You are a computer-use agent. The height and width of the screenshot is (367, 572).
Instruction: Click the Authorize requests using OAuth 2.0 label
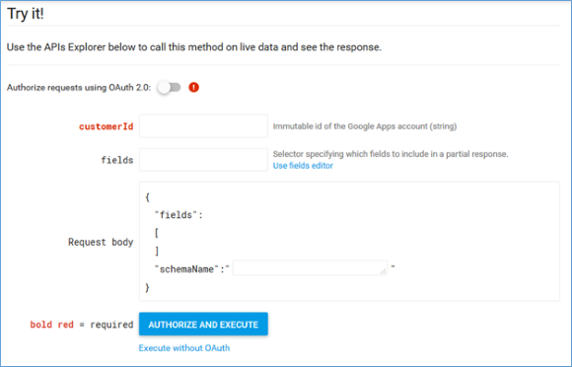click(x=79, y=88)
